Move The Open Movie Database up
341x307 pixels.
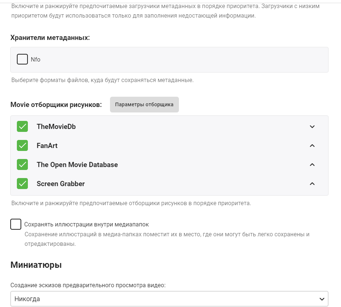312,165
